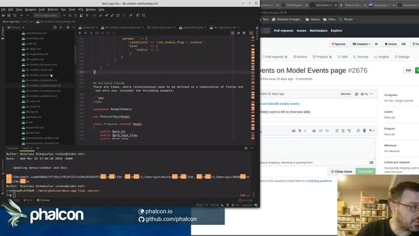Click the open folder icon in the IDE toolbar
The width and height of the screenshot is (419, 236).
[3, 16]
